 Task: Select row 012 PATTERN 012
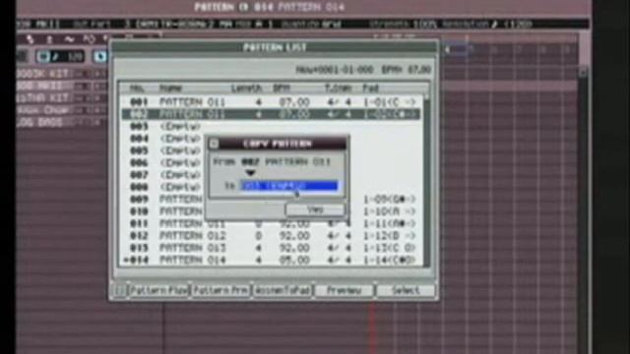pos(272,236)
